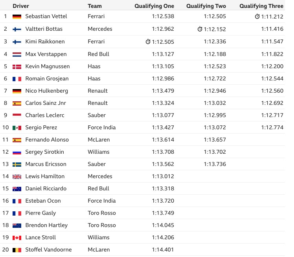Viewport: 294px width, 257px height.
Task: Click the stopwatch icon beside Vettel's 1:11.212
Action: (257, 16)
